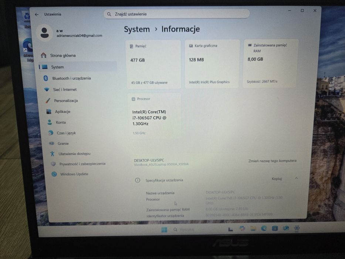Select System in the sidebar
This screenshot has height=259, width=345.
pyautogui.click(x=78, y=67)
